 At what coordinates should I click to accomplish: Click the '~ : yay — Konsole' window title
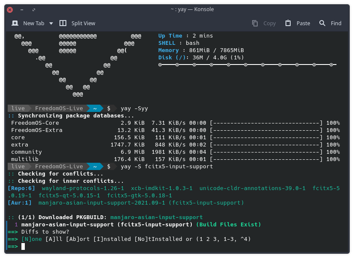click(x=192, y=9)
